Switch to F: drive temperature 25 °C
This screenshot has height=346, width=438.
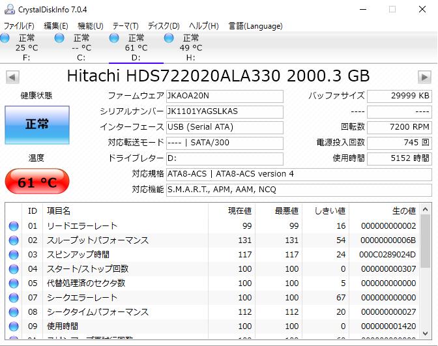point(27,48)
